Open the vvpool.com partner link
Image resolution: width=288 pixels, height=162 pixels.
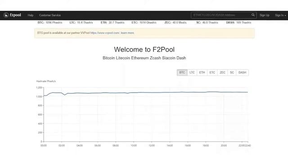(105, 33)
